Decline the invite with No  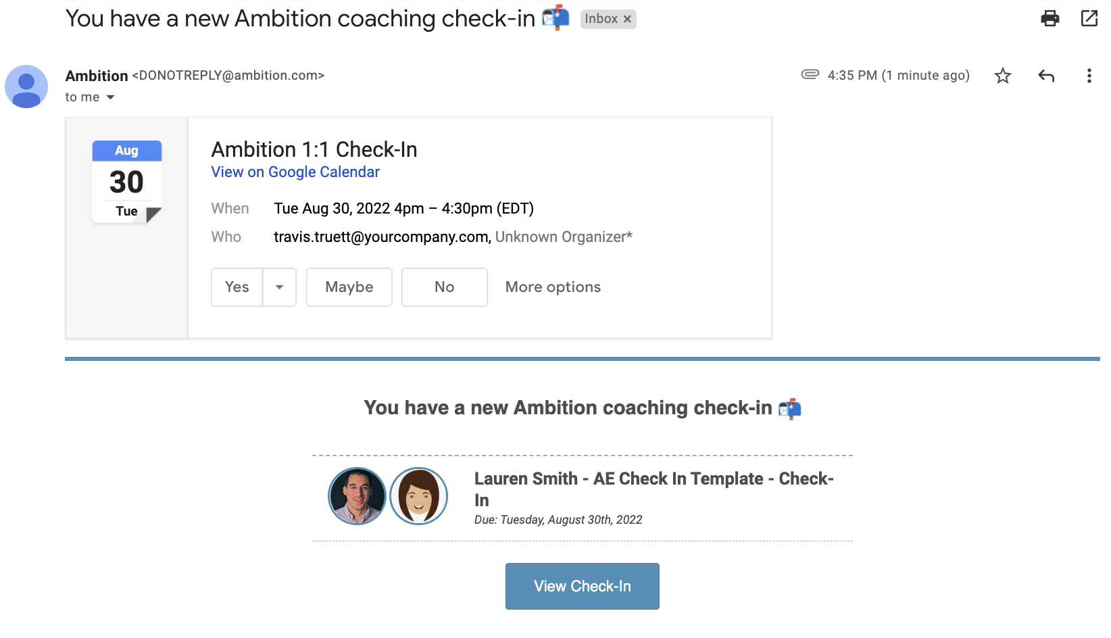[444, 287]
